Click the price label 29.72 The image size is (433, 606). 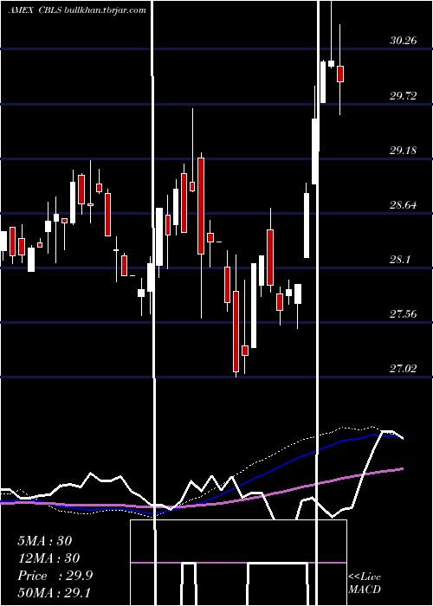(x=404, y=95)
